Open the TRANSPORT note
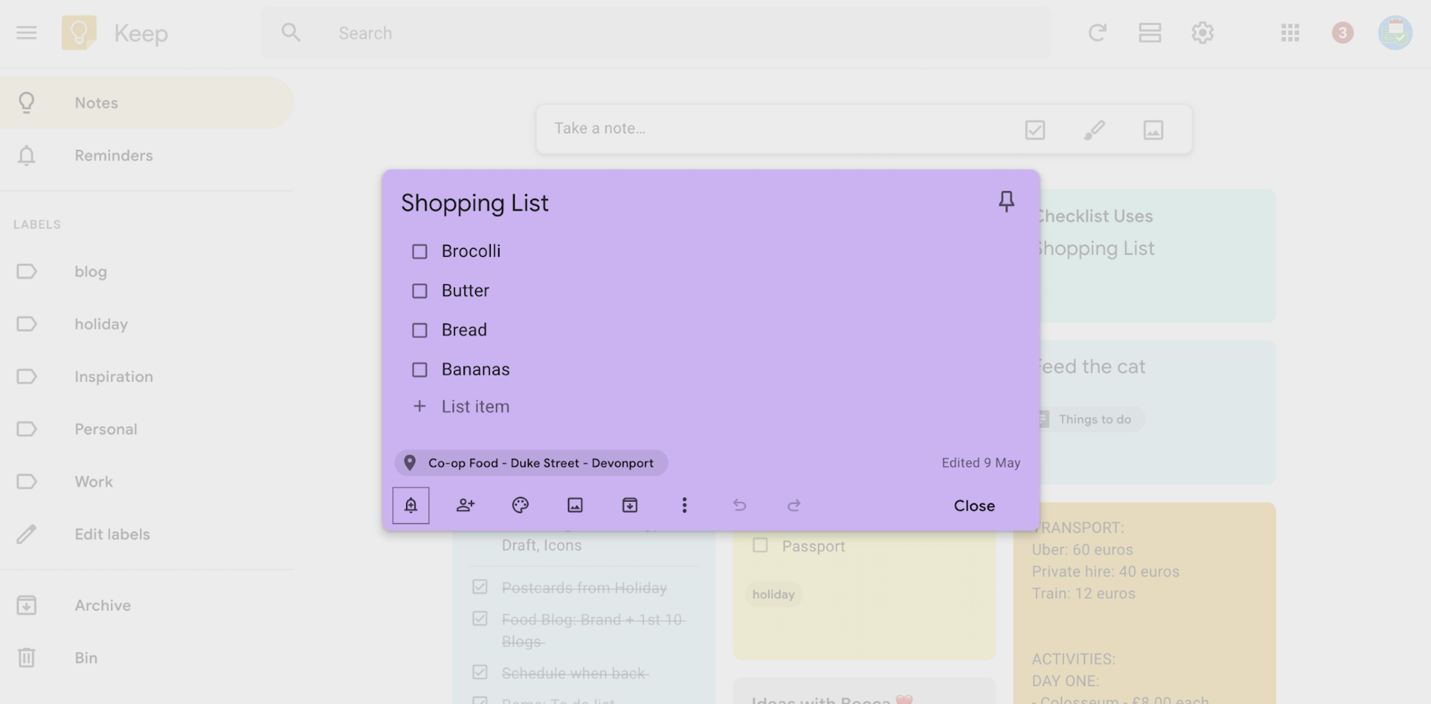Image resolution: width=1431 pixels, height=704 pixels. tap(1145, 603)
